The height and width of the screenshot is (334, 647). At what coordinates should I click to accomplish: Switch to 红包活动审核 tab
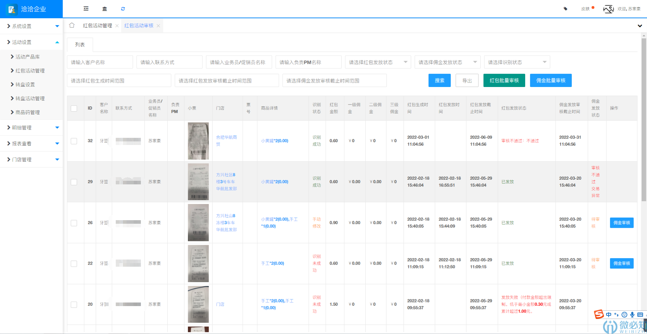[x=139, y=25]
